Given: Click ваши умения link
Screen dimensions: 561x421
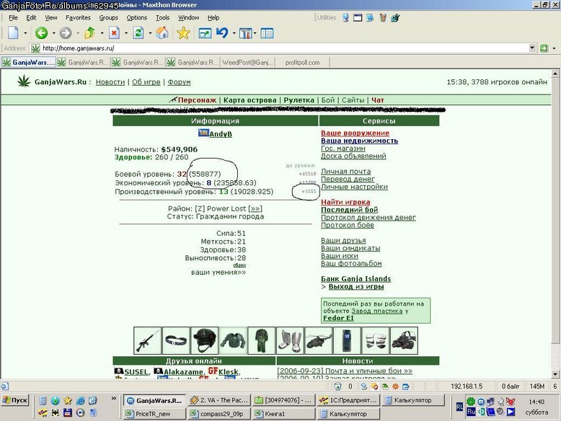Looking at the screenshot, I should [218, 272].
